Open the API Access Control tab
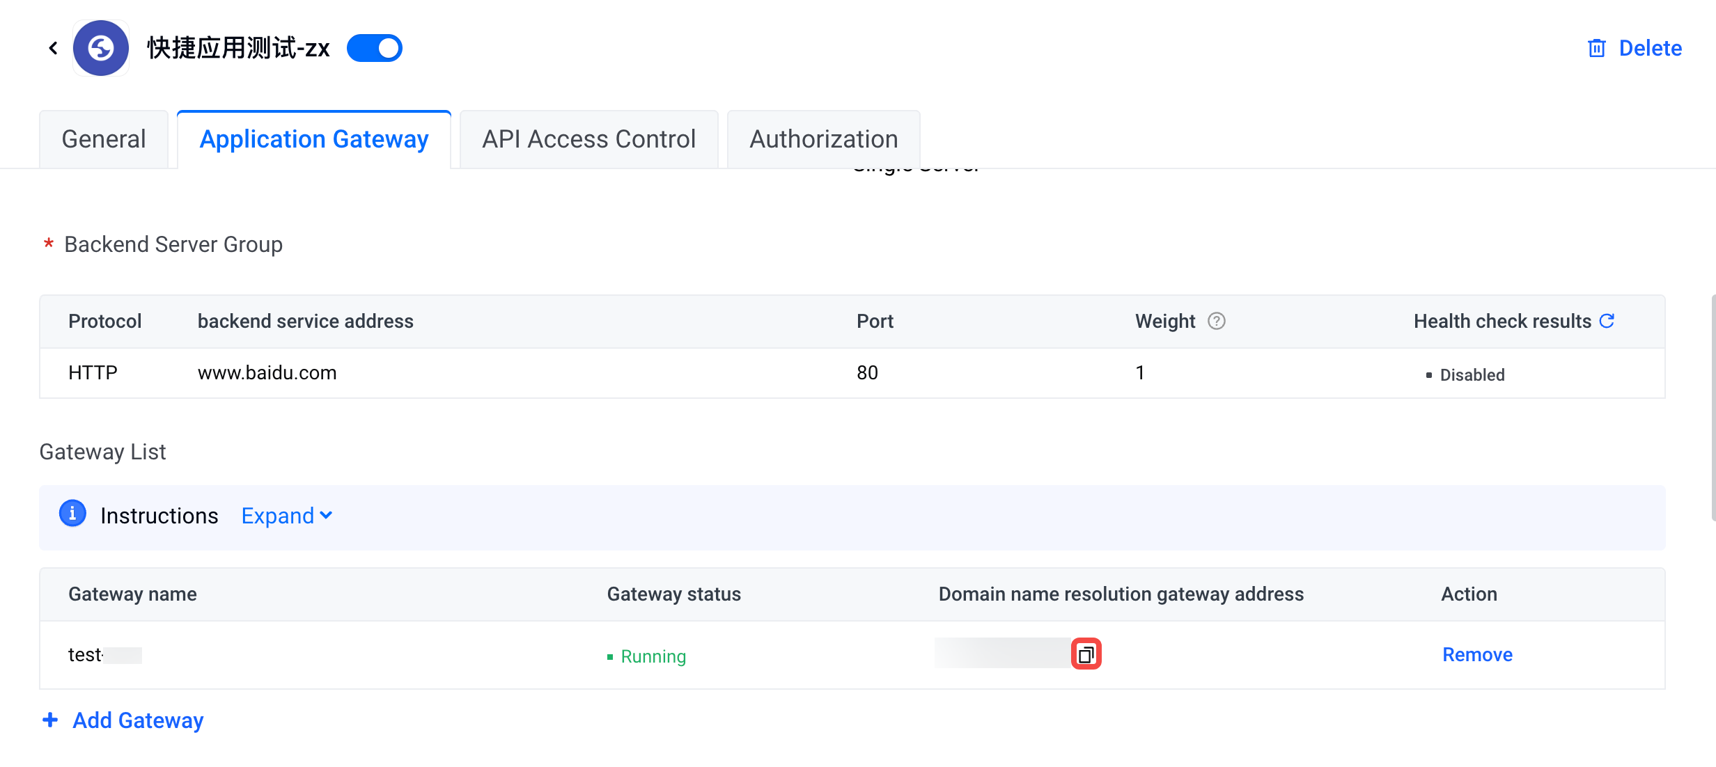 pos(588,139)
